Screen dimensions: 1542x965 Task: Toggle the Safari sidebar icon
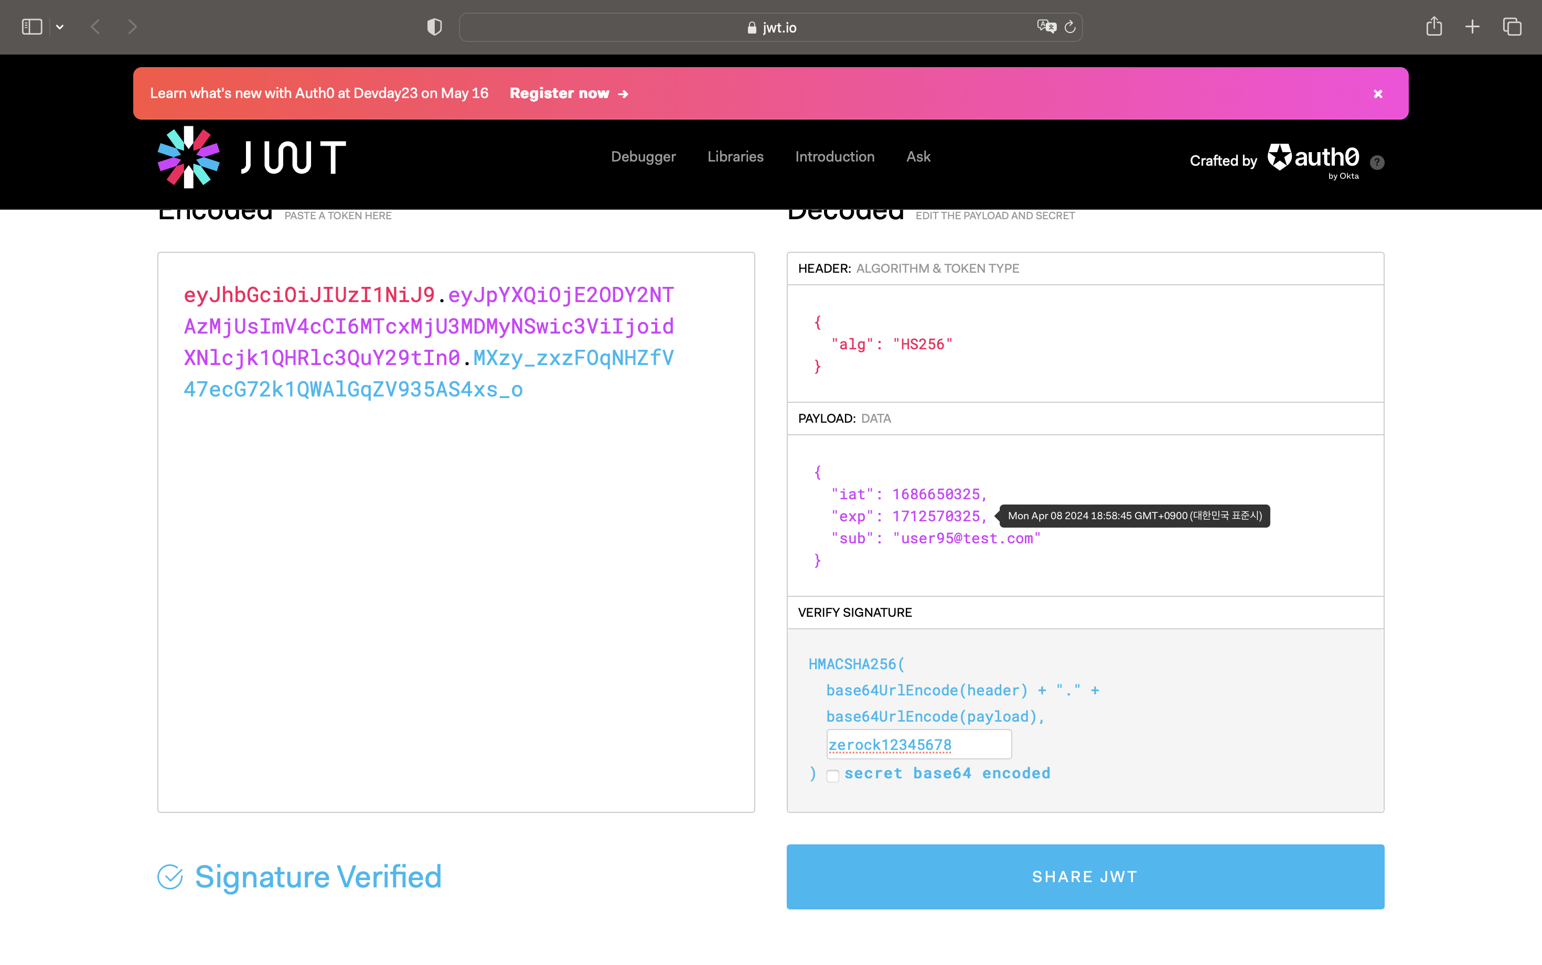click(x=31, y=27)
